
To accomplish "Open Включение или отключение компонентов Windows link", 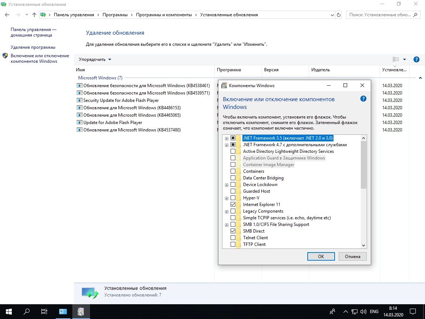I will [x=40, y=58].
